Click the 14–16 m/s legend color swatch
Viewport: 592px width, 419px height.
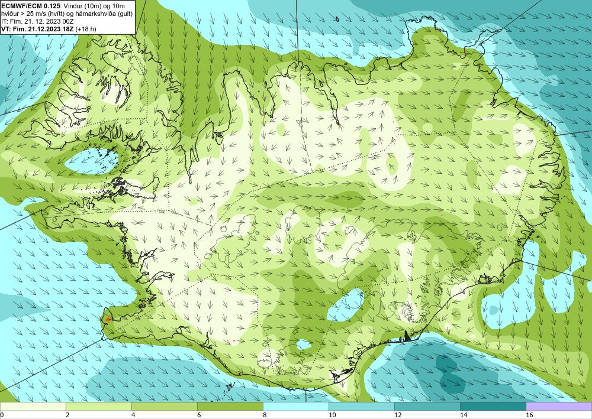pyautogui.click(x=493, y=406)
